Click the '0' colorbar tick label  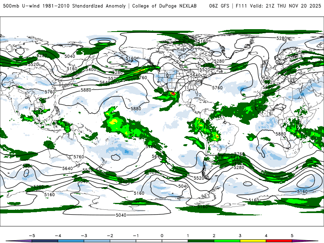click(x=162, y=236)
